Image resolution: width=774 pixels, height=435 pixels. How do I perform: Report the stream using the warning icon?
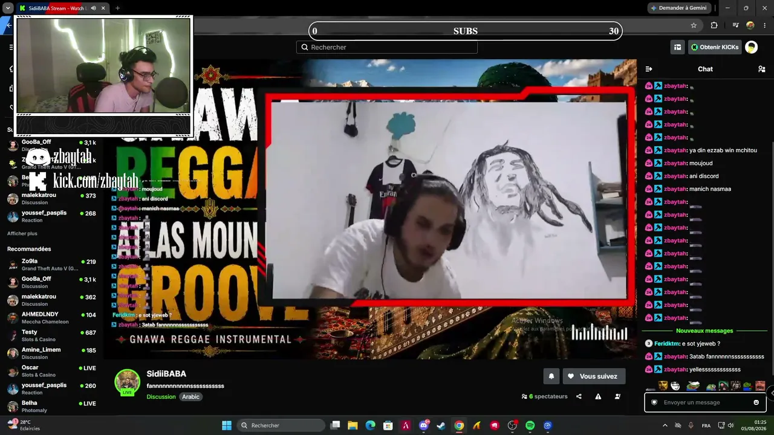click(598, 396)
